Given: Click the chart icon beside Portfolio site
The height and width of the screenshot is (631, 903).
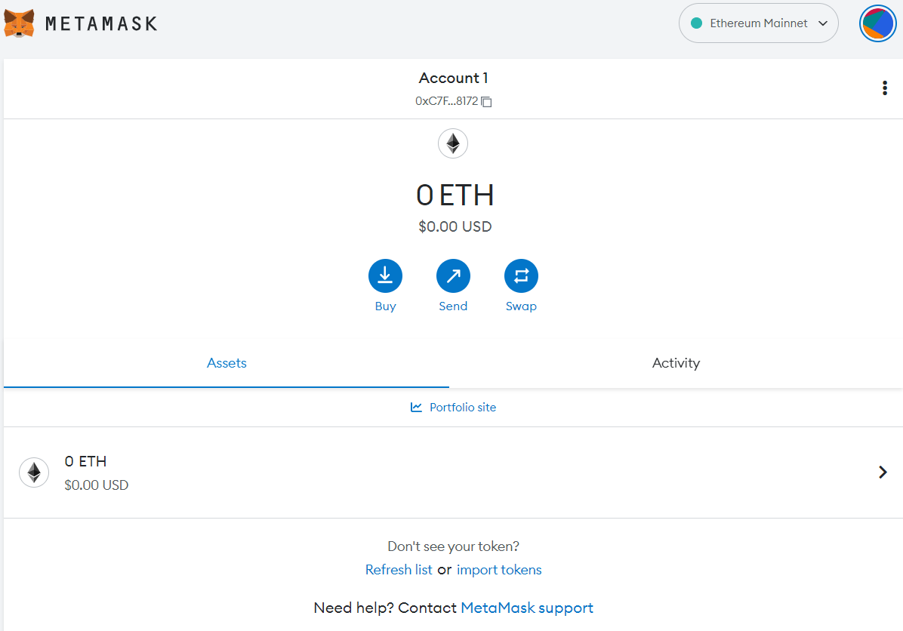Looking at the screenshot, I should coord(416,407).
